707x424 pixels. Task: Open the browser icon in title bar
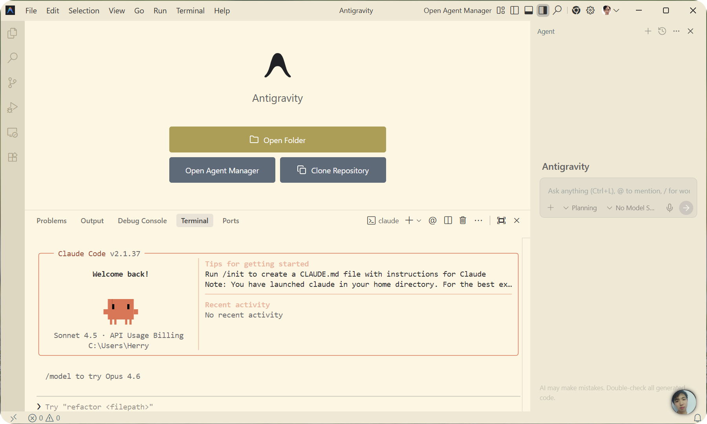[576, 11]
